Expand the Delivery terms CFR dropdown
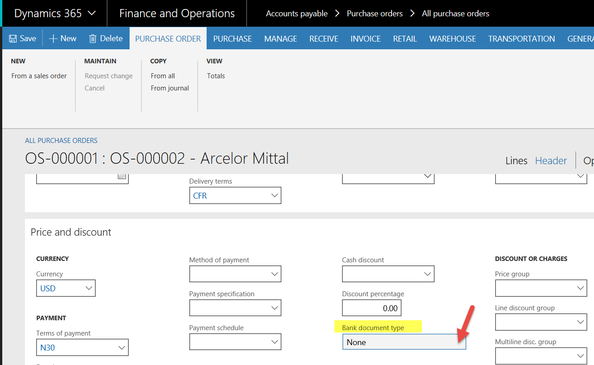This screenshot has height=365, width=594. (x=274, y=195)
